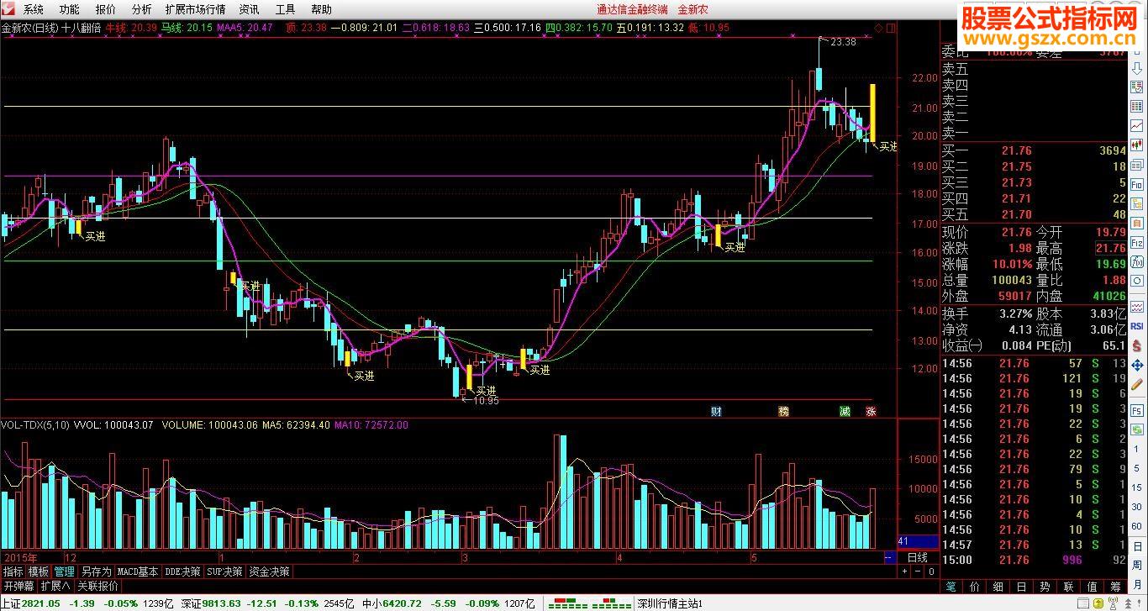Screen dimensions: 1148x611
Task: Select the 势 tab in quote panel
Action: tap(1045, 587)
